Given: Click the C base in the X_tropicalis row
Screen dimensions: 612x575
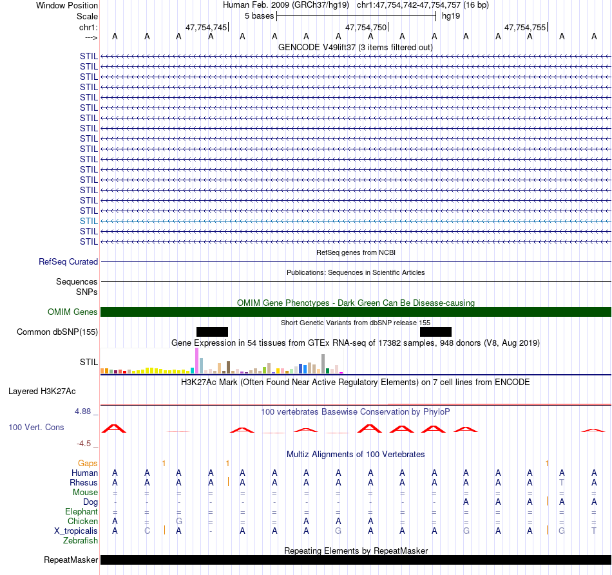Looking at the screenshot, I should (147, 531).
